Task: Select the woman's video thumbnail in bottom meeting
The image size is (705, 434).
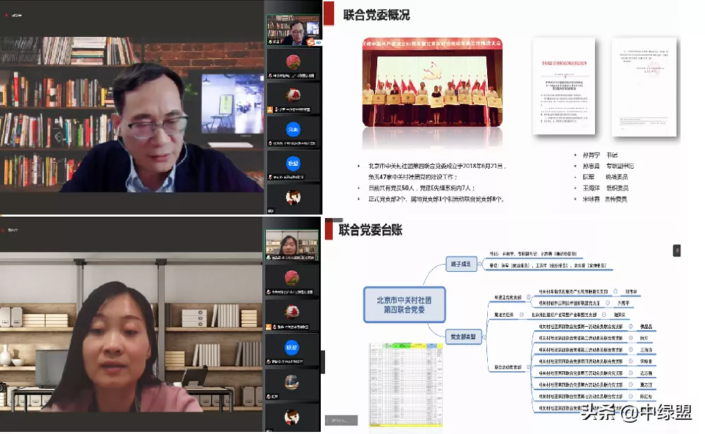Action: pos(291,245)
